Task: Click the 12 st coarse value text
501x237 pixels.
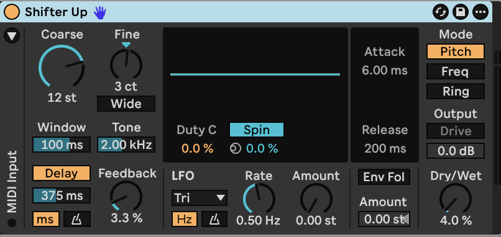Action: 62,97
